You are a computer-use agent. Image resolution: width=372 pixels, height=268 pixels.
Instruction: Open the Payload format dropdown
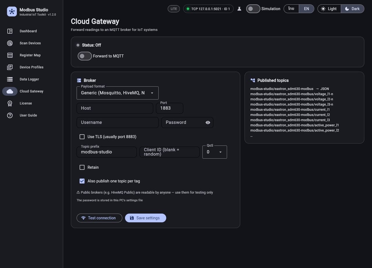pyautogui.click(x=118, y=93)
